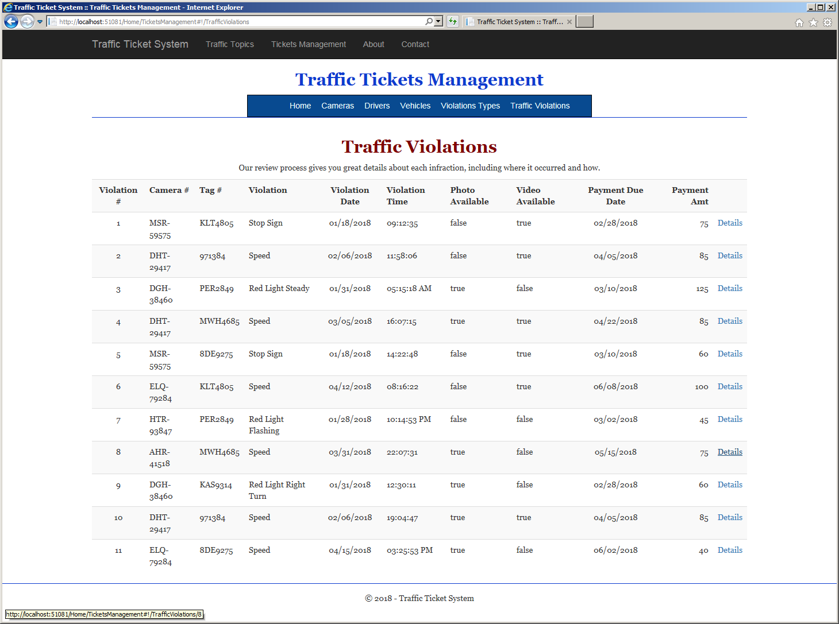Go to Home in blue menu

pyautogui.click(x=300, y=106)
